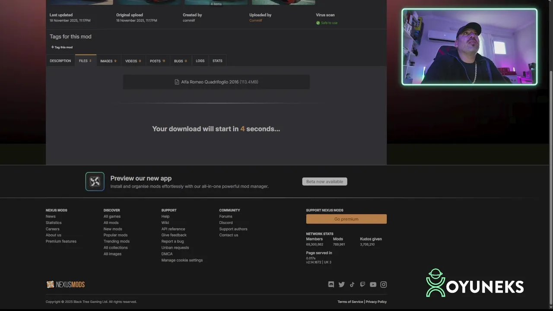This screenshot has height=311, width=553.
Task: Click the download countdown message text
Action: pos(216,129)
